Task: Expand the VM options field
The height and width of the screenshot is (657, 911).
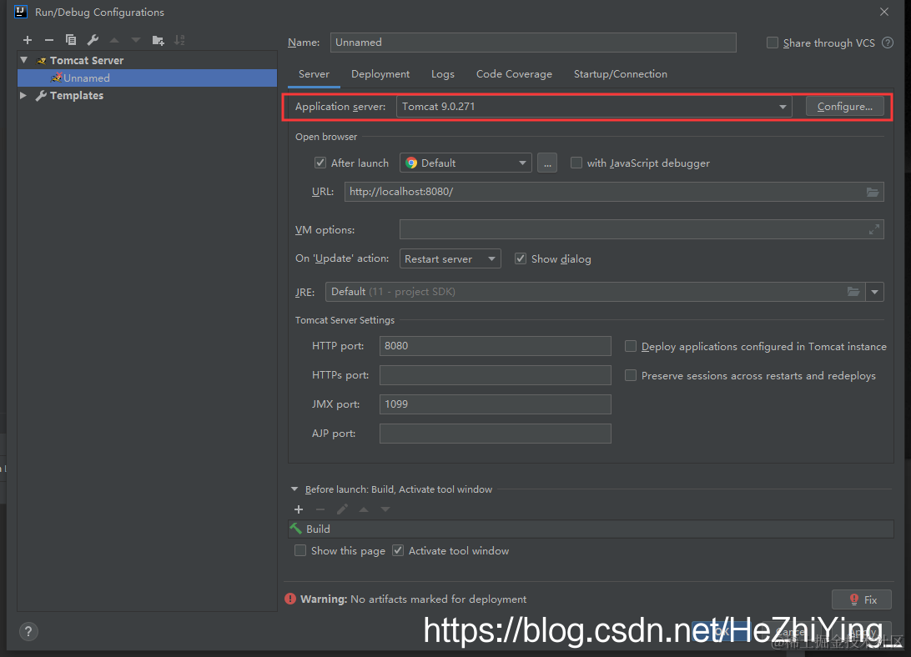Action: click(873, 230)
